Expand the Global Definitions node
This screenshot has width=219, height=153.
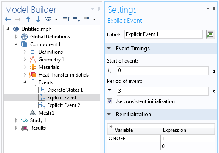click(x=16, y=37)
